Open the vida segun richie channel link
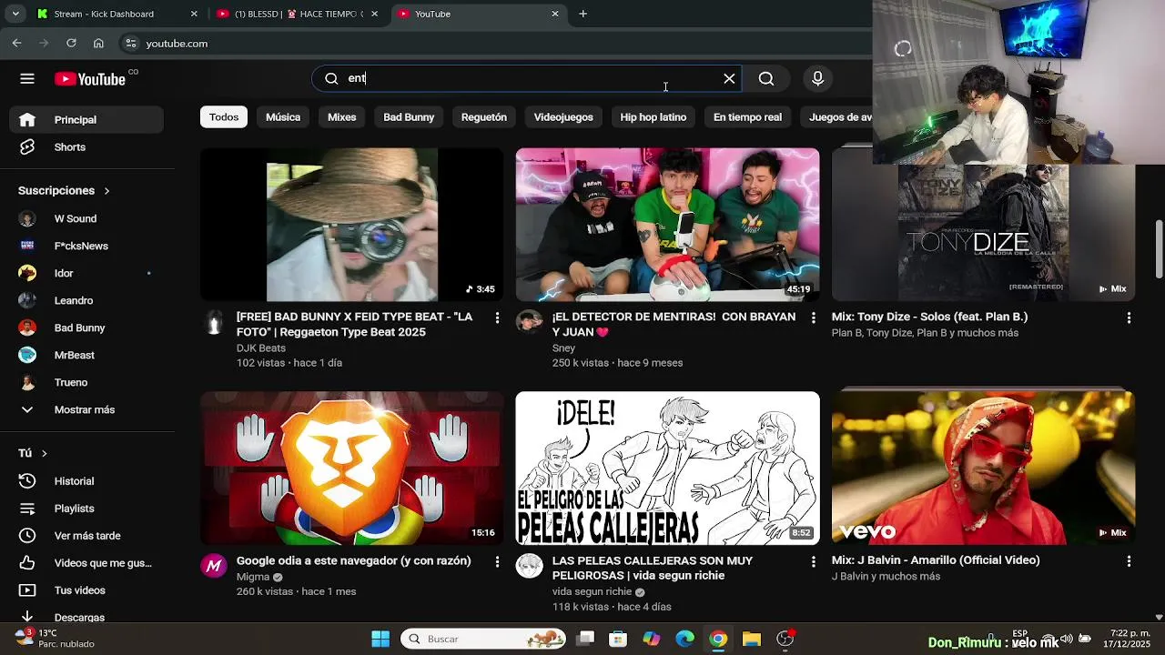1165x655 pixels. click(592, 591)
